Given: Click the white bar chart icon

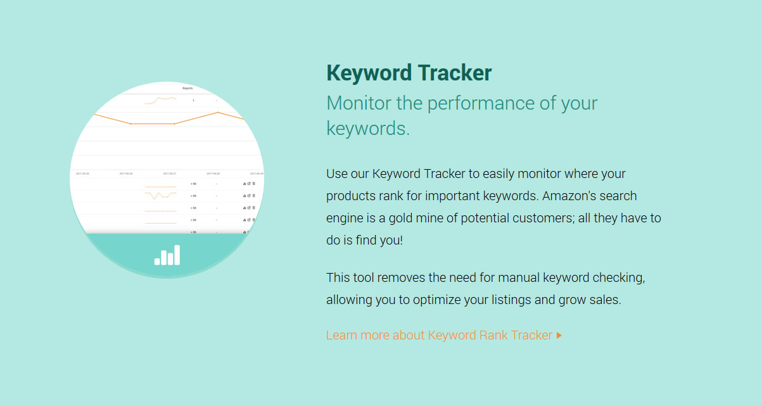Looking at the screenshot, I should point(167,255).
